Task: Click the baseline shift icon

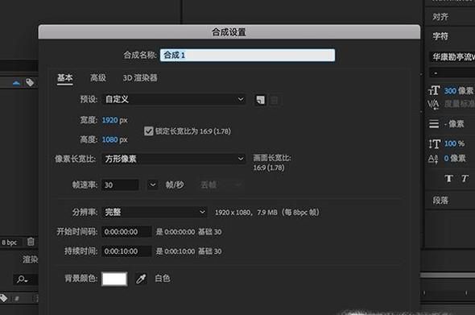Action: [433, 159]
